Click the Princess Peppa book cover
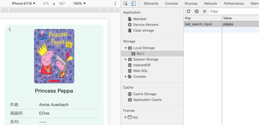259x125 pixels. (54, 56)
